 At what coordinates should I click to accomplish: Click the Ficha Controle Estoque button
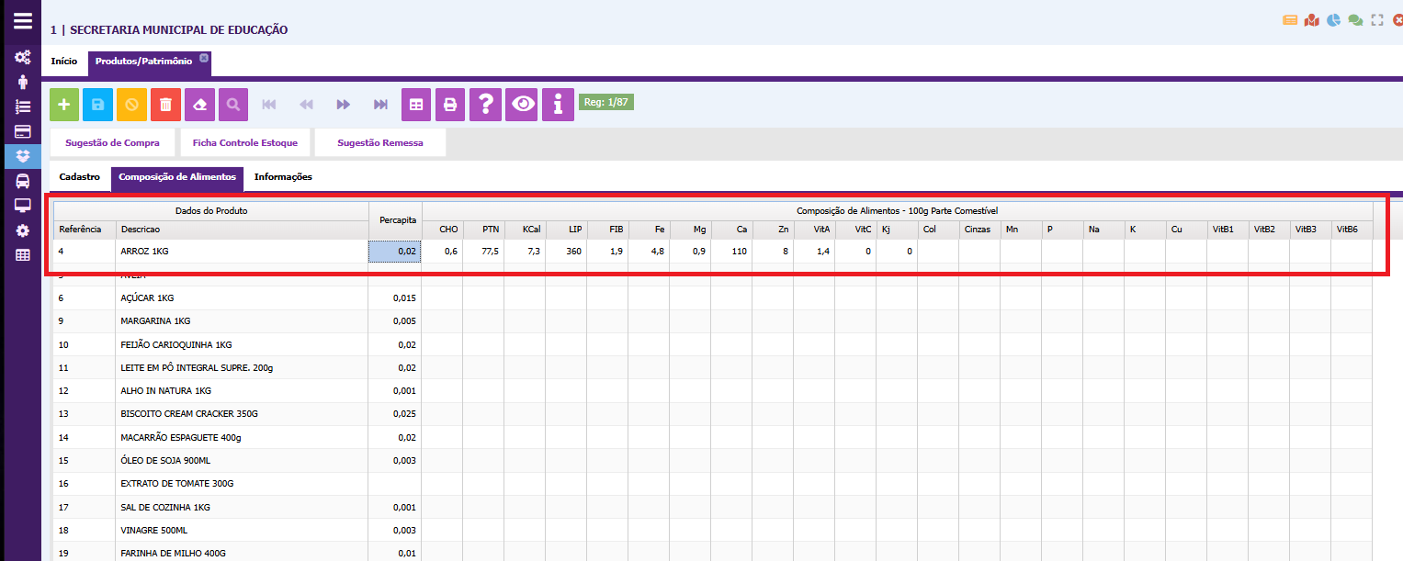pyautogui.click(x=244, y=143)
